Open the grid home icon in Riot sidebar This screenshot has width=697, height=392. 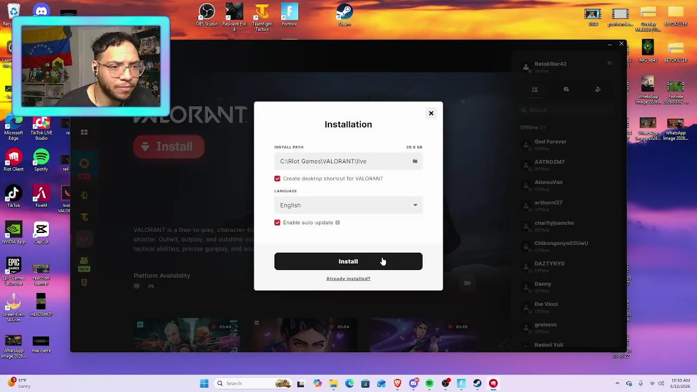[x=84, y=132]
